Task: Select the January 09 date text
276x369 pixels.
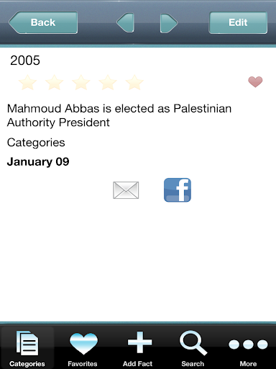Action: coord(38,161)
